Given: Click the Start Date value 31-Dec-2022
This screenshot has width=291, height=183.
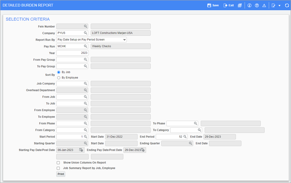Looking at the screenshot, I should 121,137.
